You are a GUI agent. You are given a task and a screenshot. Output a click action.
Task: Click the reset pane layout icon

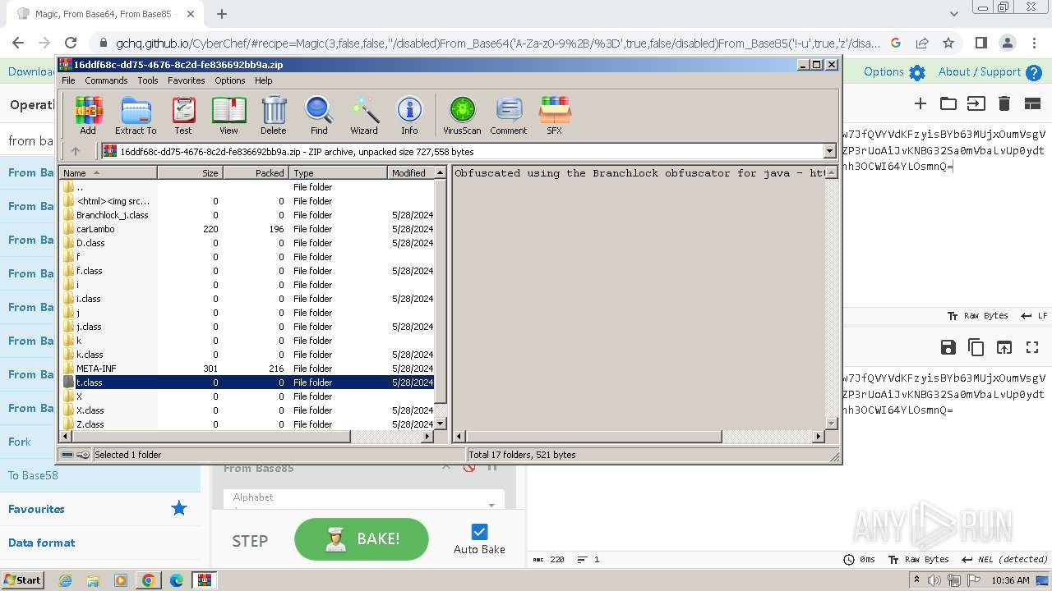(1032, 103)
